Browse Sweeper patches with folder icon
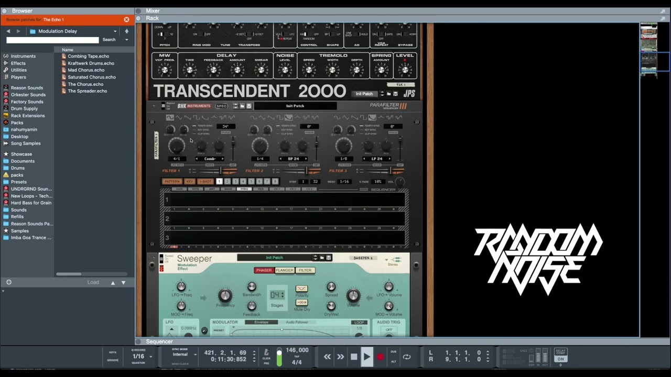The width and height of the screenshot is (671, 377). pyautogui.click(x=322, y=258)
